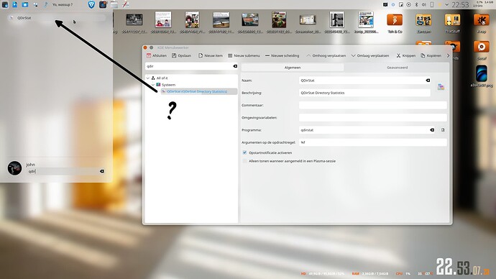
Task: Collapse the Systeem category
Action: point(153,85)
